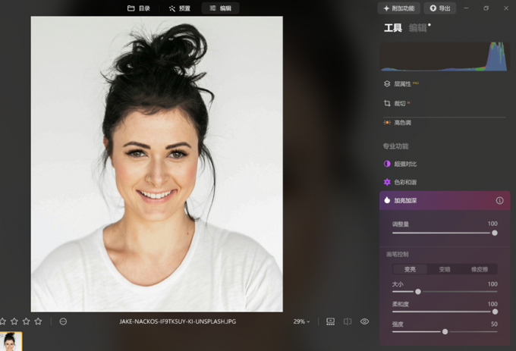The width and height of the screenshot is (516, 351).
Task: Open the 高色调 (High Key) tool
Action: 401,122
